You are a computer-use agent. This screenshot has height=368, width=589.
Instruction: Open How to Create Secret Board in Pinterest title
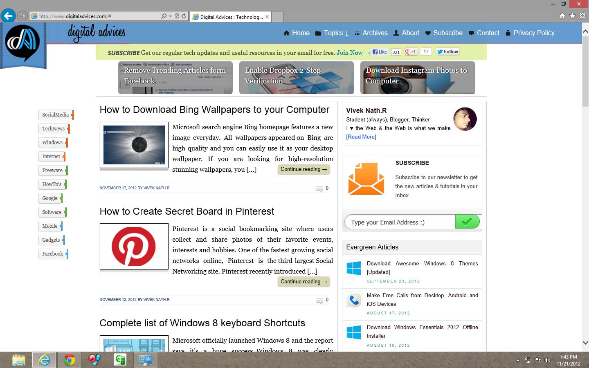(187, 211)
